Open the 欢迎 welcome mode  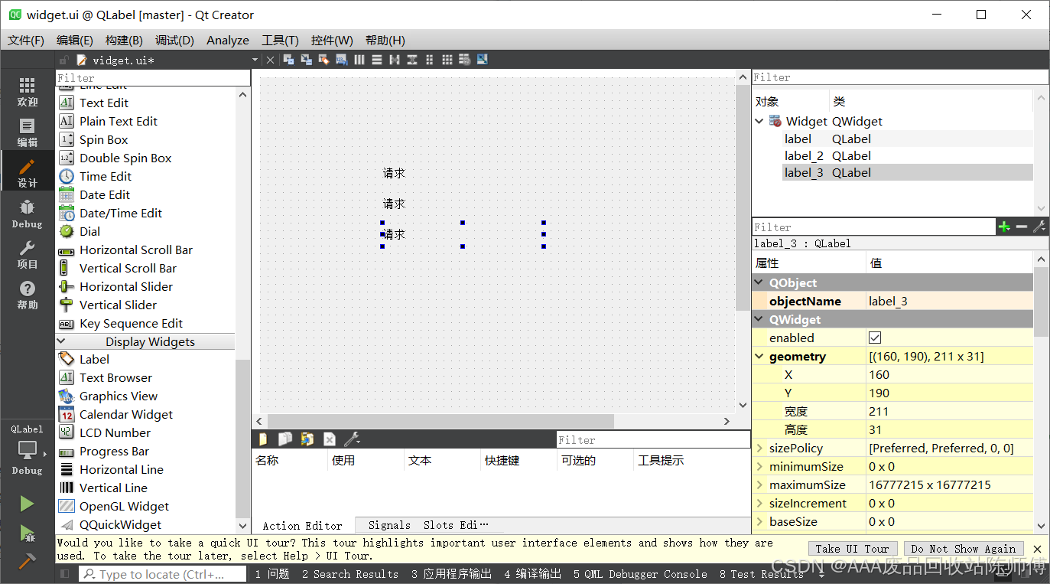coord(28,92)
